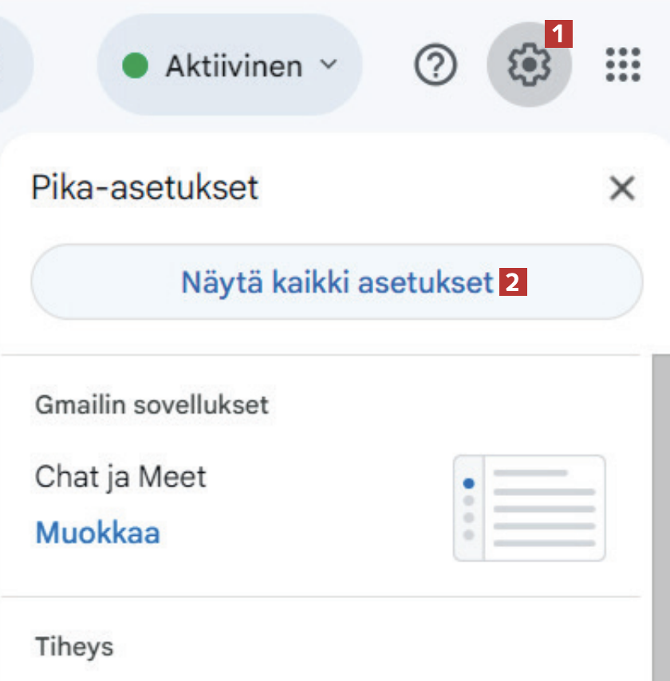Expand the Aktiivinen status chevron
Viewport: 670px width, 681px height.
click(x=329, y=65)
